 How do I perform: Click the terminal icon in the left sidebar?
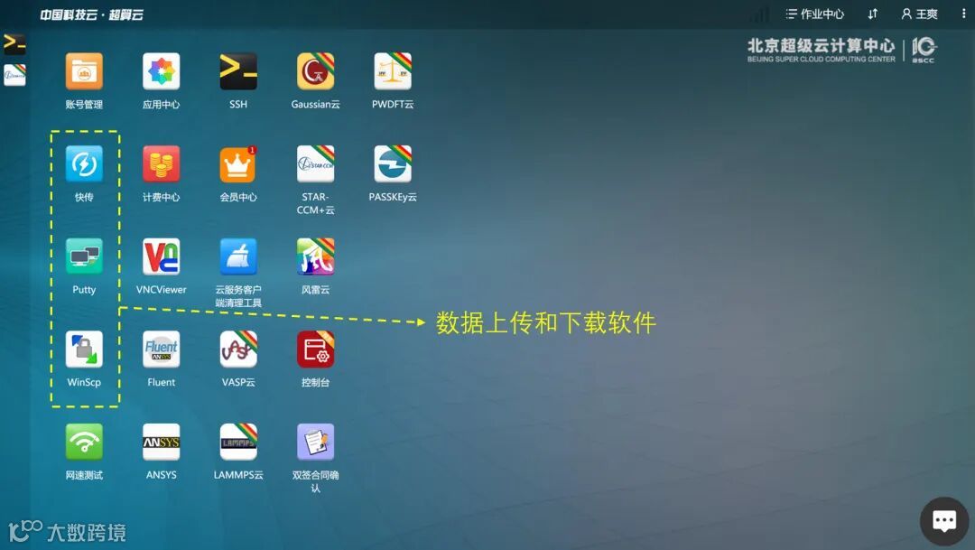coord(14,44)
